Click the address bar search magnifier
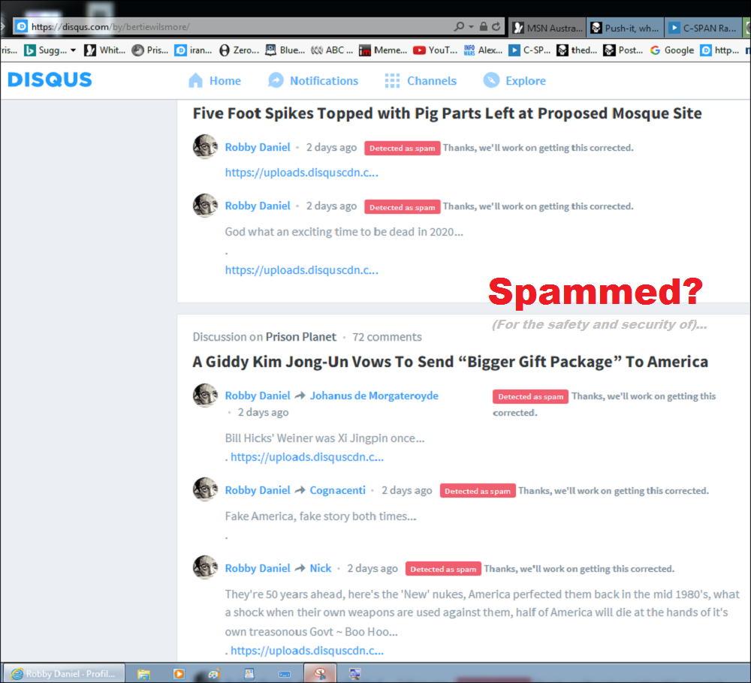751x683 pixels. pos(459,27)
